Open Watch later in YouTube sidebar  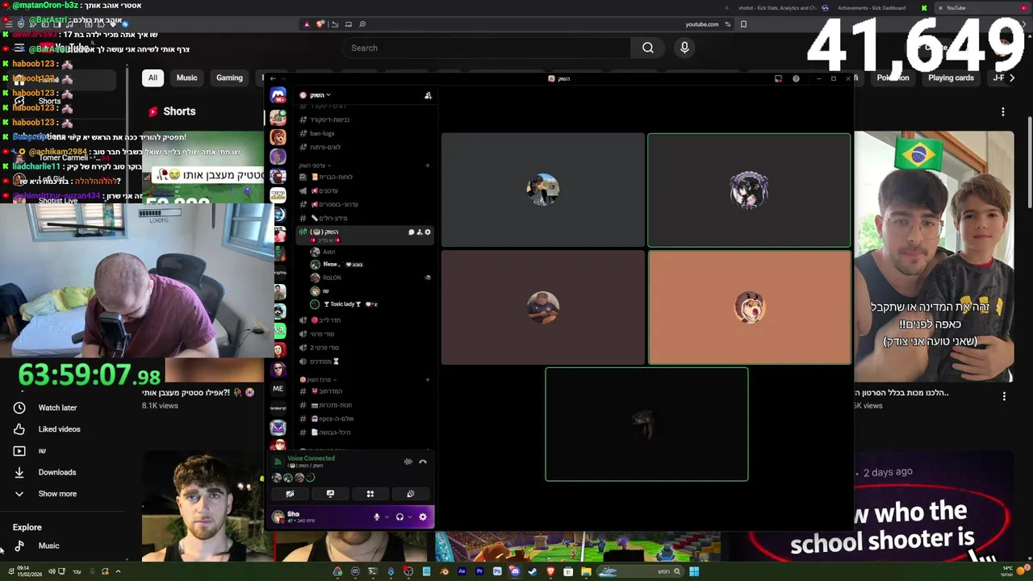[x=57, y=408]
